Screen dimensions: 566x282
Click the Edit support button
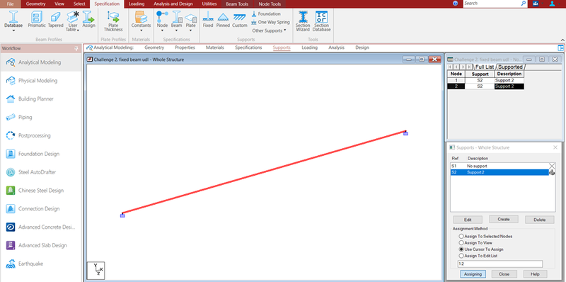(x=468, y=220)
